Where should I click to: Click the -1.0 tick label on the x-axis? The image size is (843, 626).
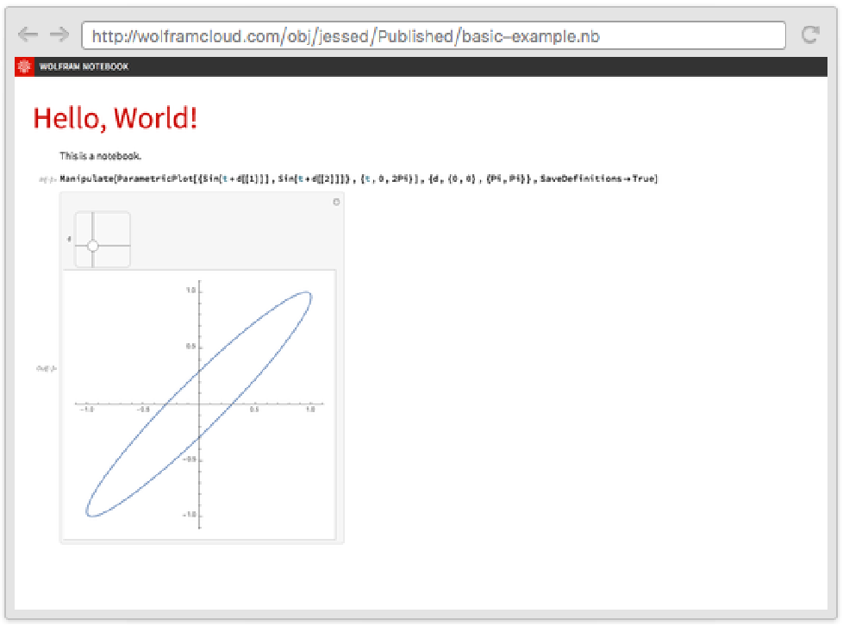tap(87, 410)
